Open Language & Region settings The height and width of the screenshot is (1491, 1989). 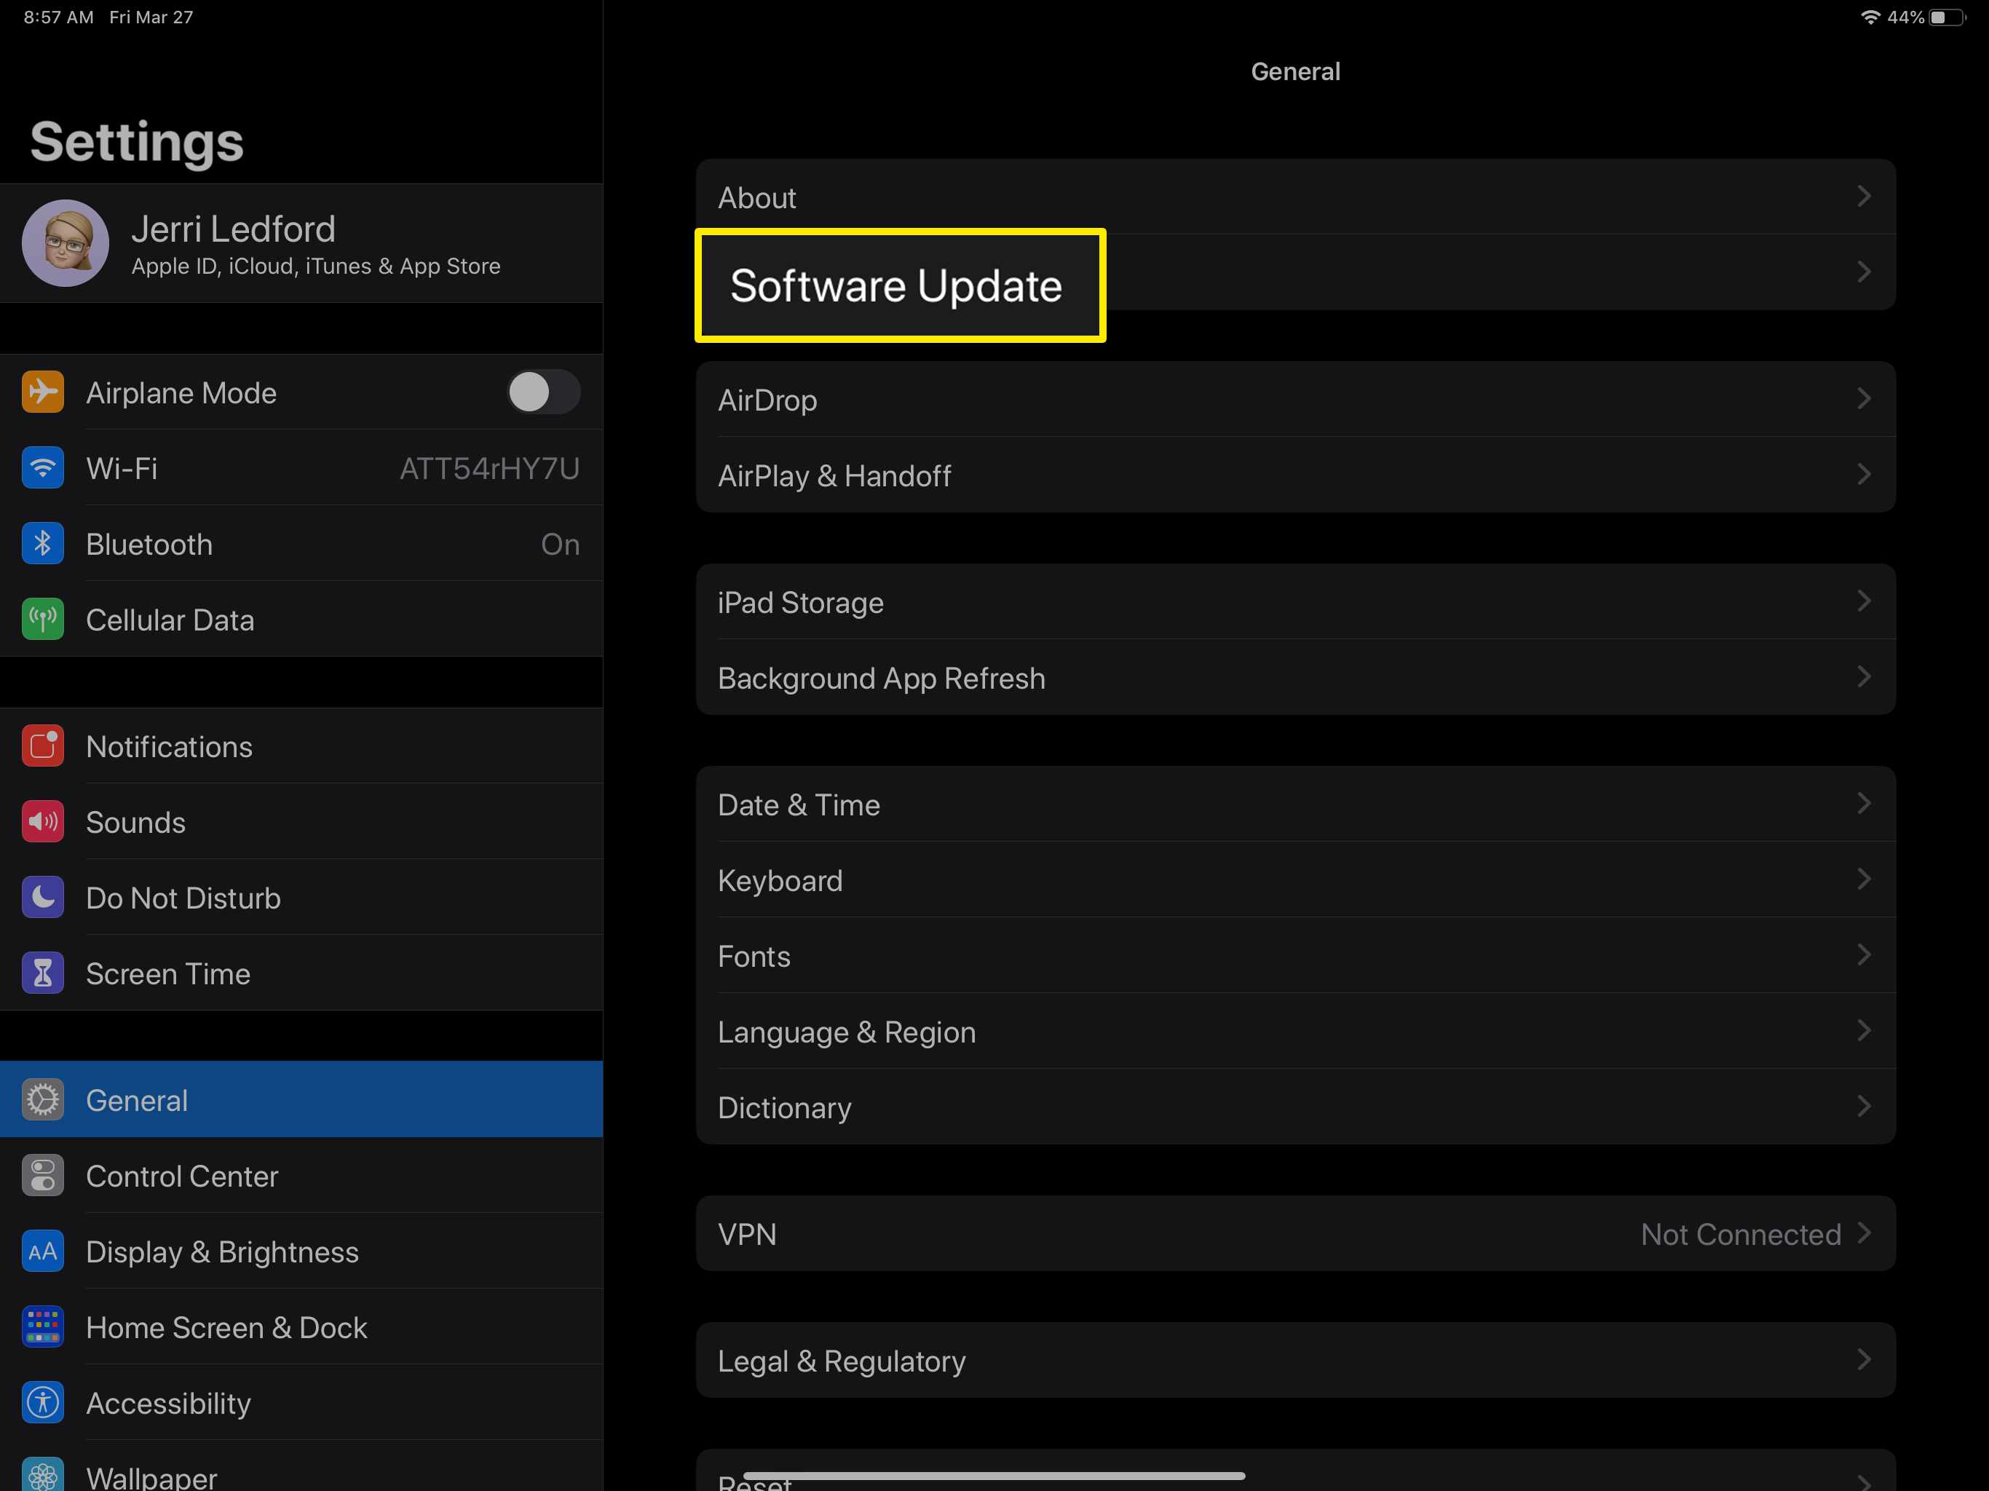1296,1032
